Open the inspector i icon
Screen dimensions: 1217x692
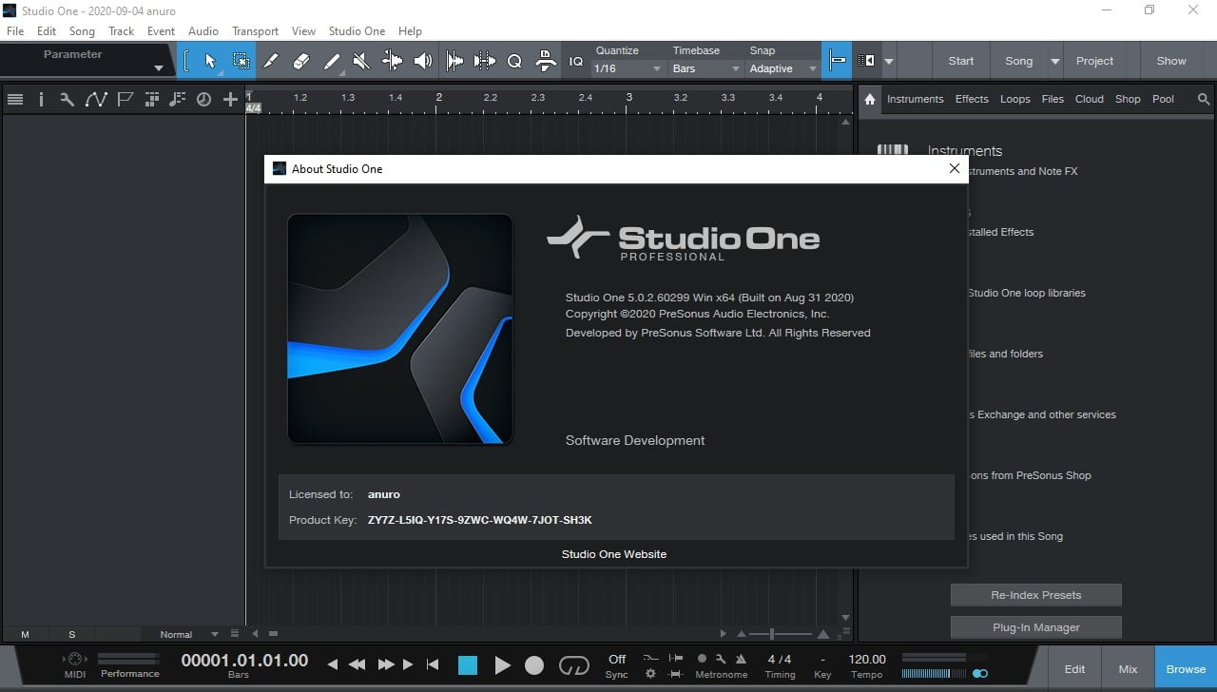tap(40, 99)
